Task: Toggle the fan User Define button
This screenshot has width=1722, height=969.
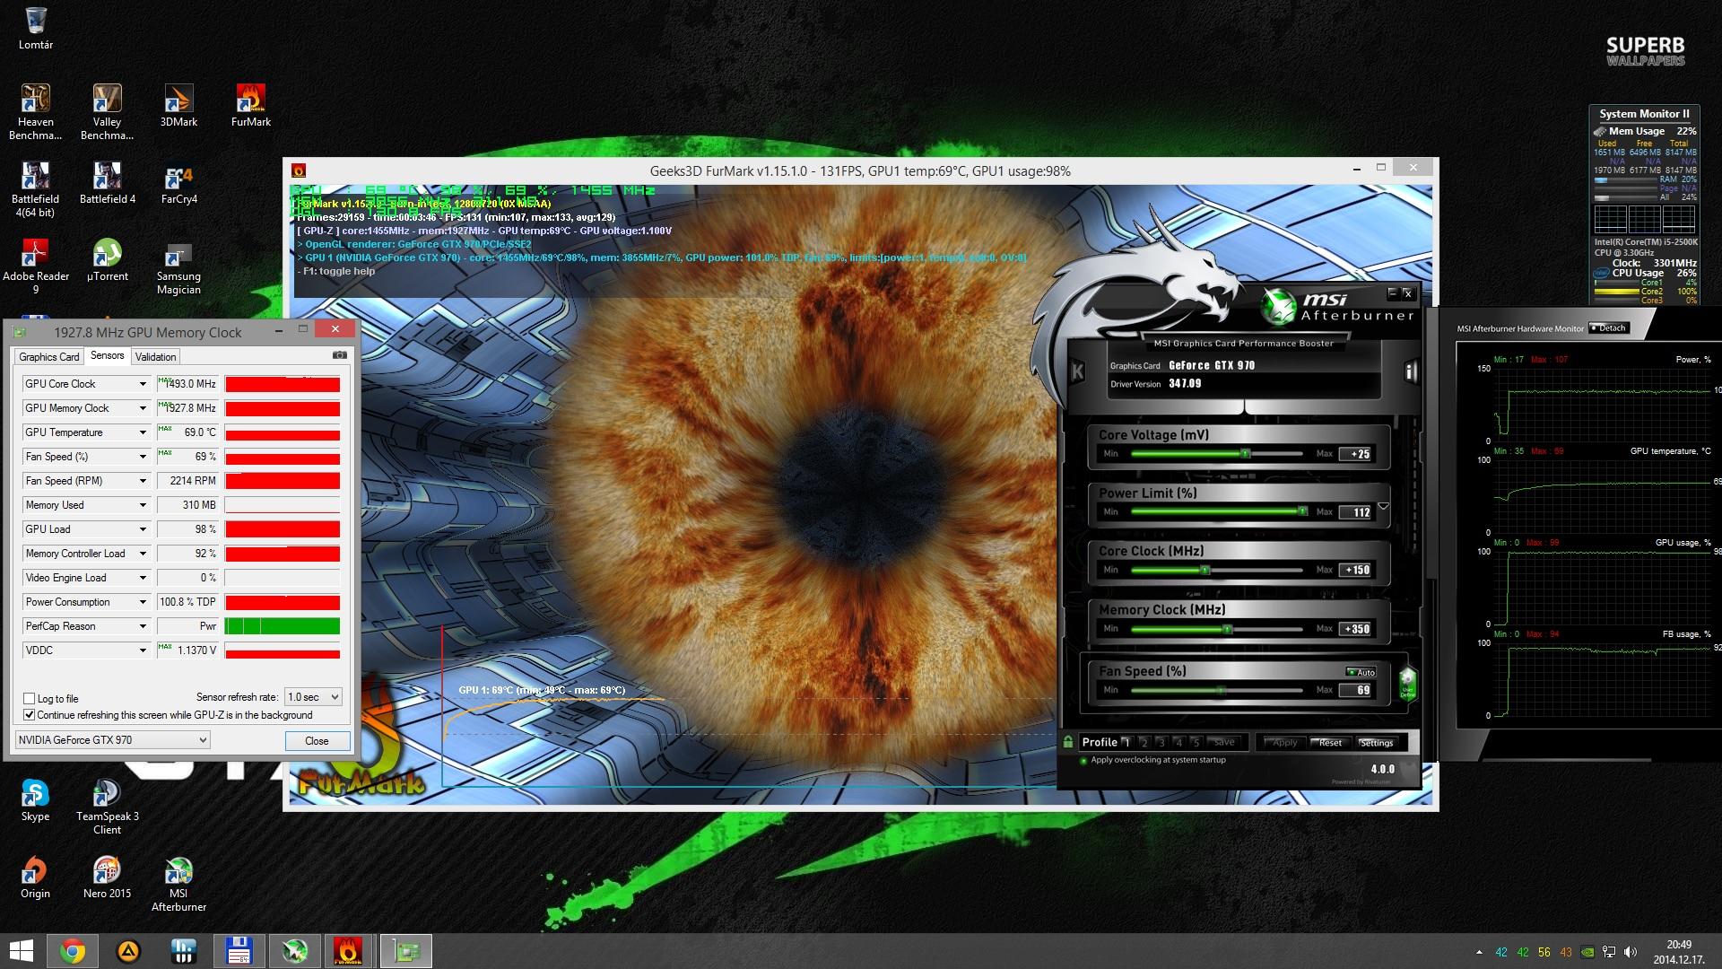Action: pyautogui.click(x=1407, y=684)
